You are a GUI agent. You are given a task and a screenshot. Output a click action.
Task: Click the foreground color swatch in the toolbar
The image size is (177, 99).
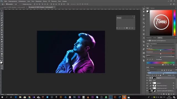coord(1,62)
